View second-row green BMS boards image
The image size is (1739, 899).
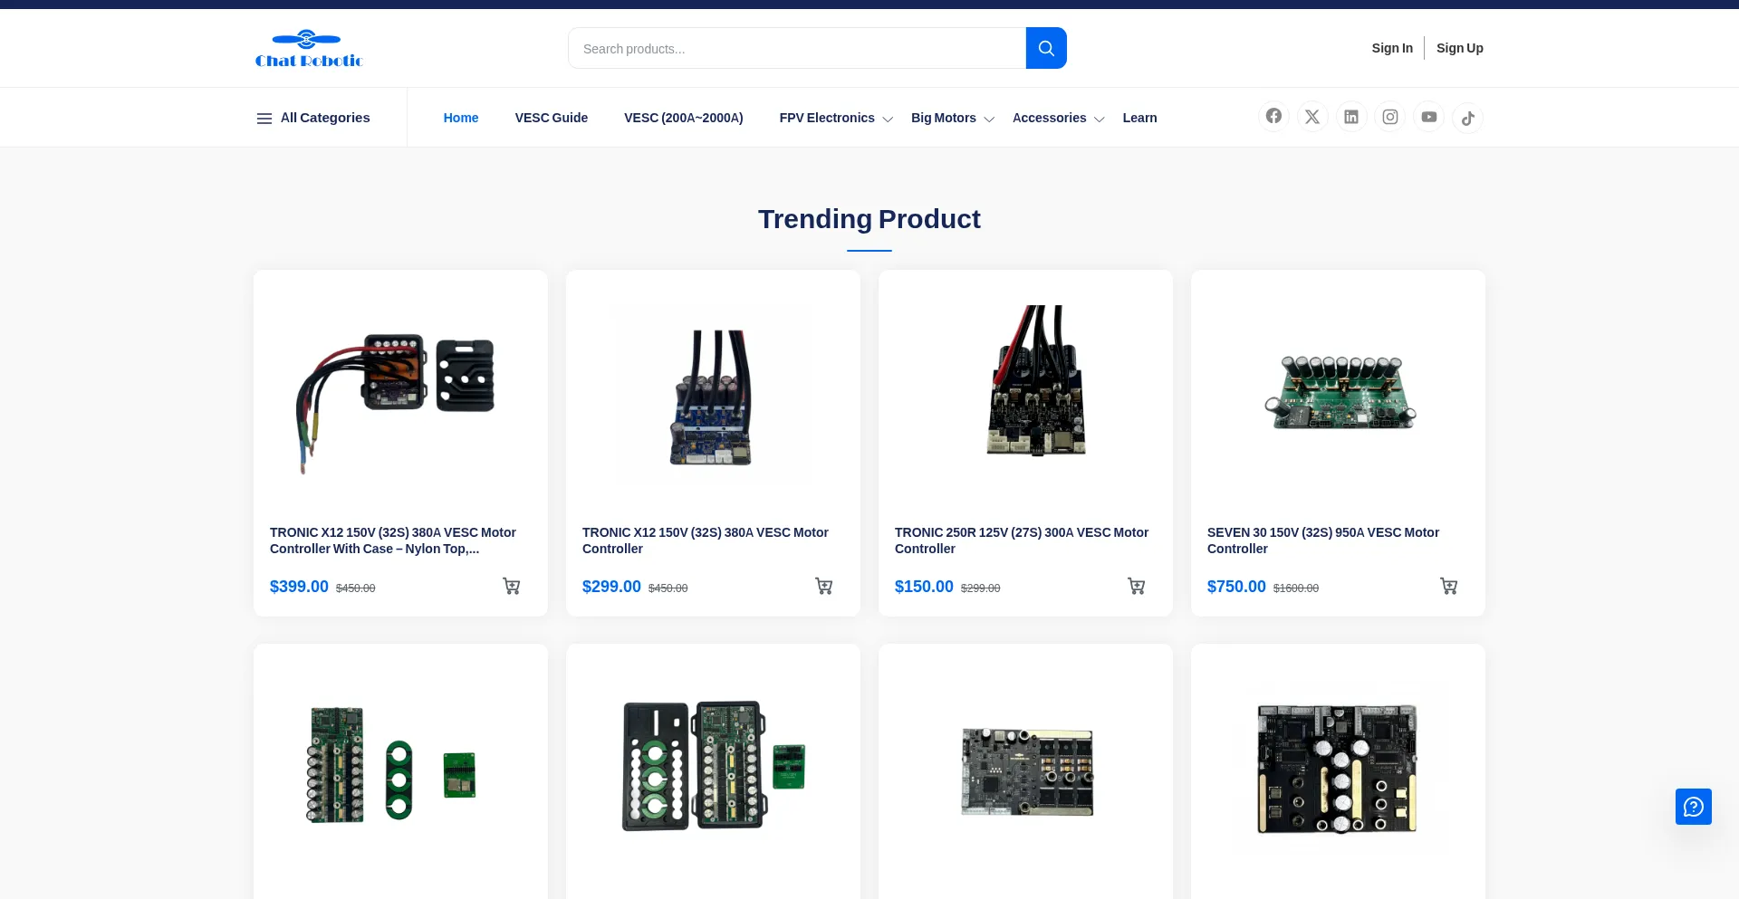click(391, 765)
